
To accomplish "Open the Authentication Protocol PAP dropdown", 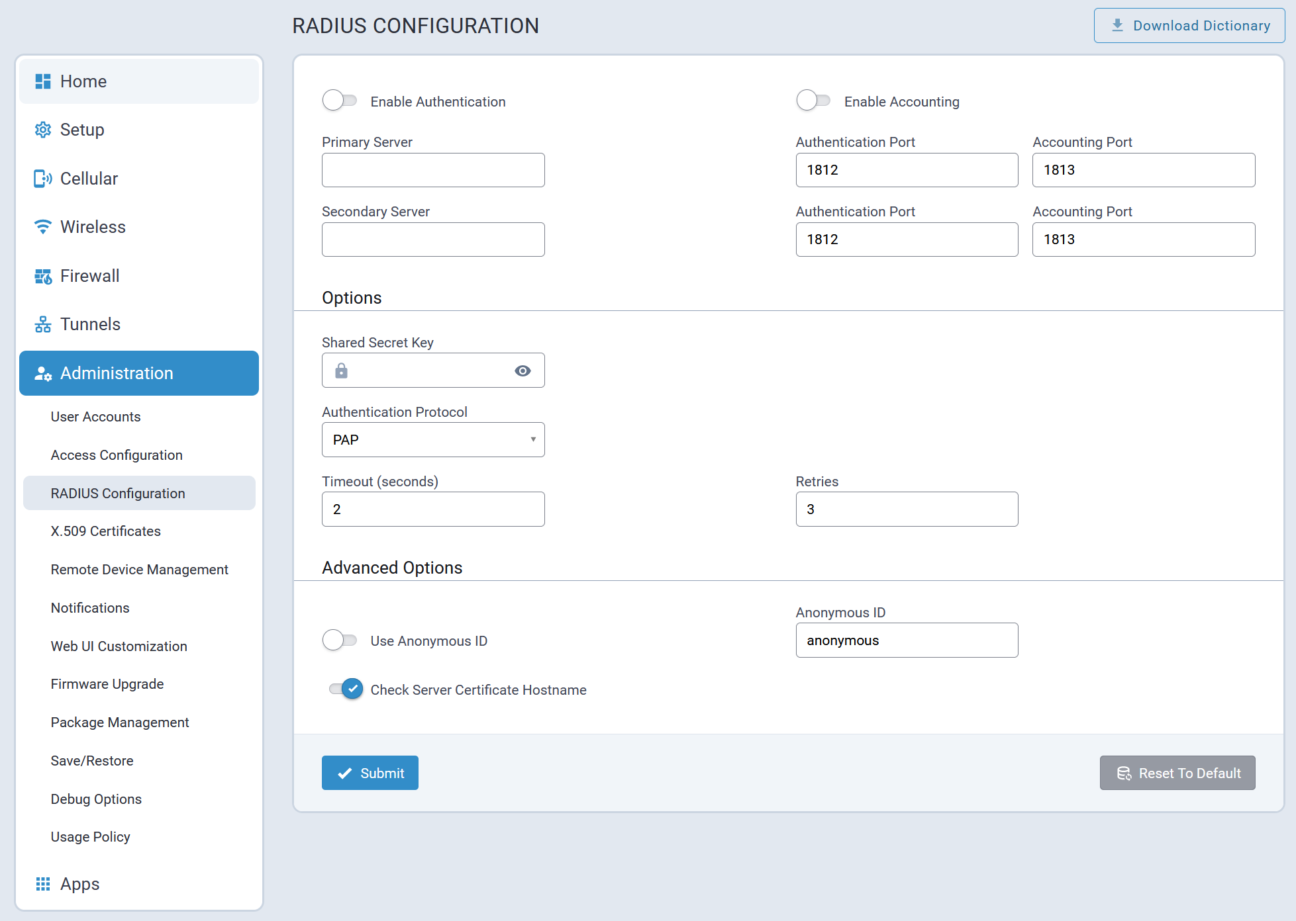I will 433,440.
